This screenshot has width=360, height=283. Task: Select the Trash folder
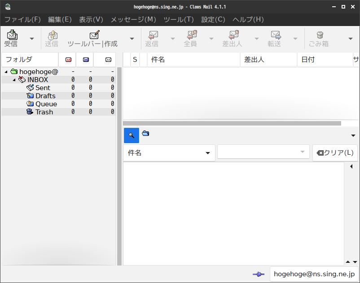[x=58, y=112]
